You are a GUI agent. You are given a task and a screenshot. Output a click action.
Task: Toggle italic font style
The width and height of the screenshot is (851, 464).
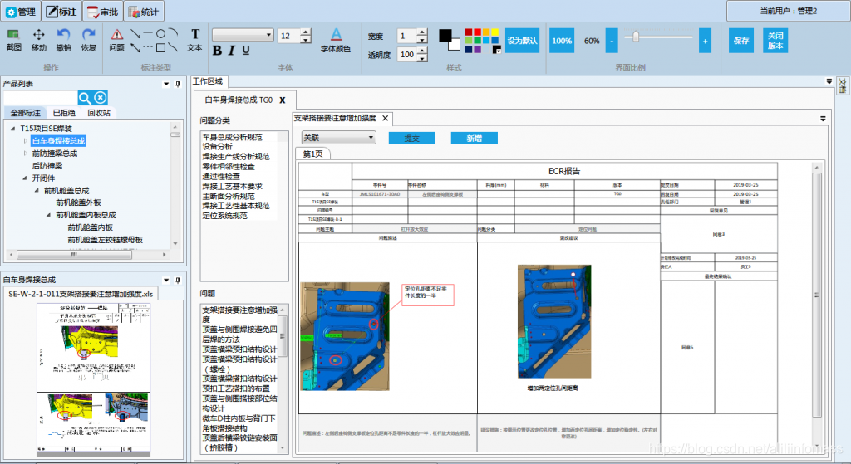232,51
